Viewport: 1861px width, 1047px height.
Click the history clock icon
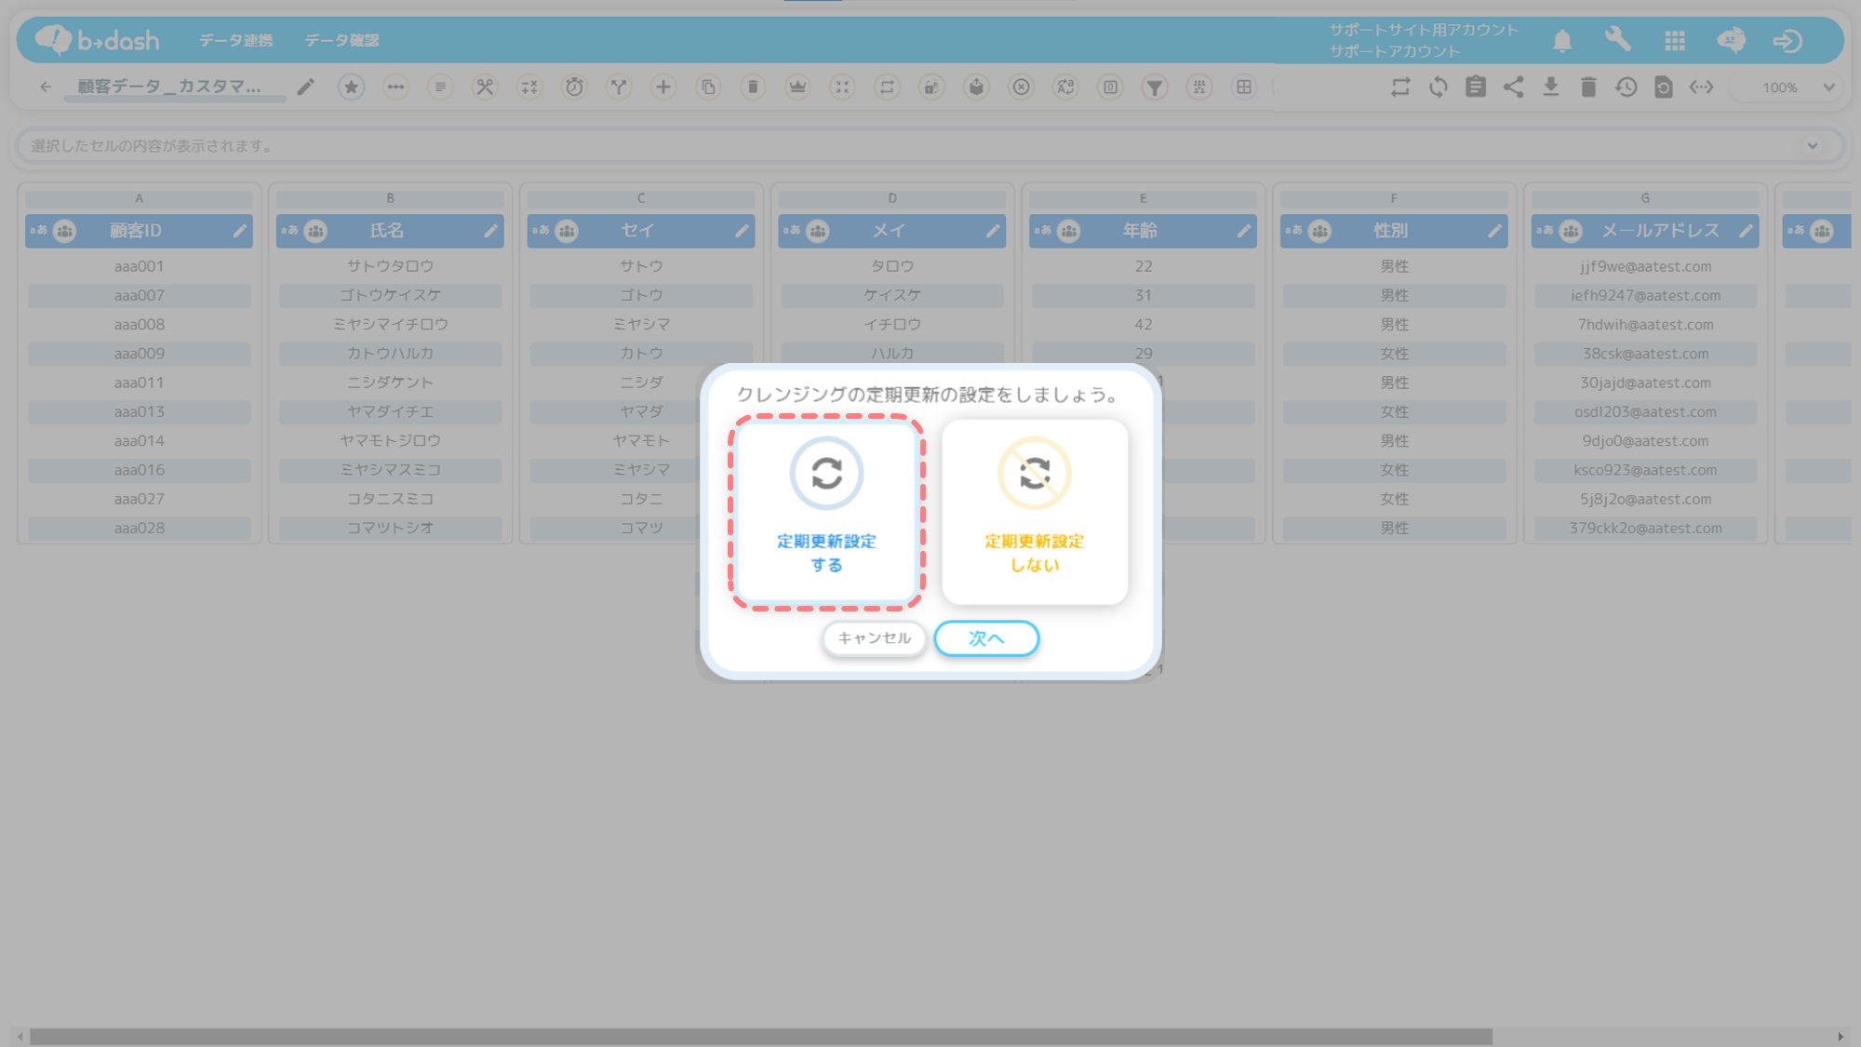pos(1626,87)
